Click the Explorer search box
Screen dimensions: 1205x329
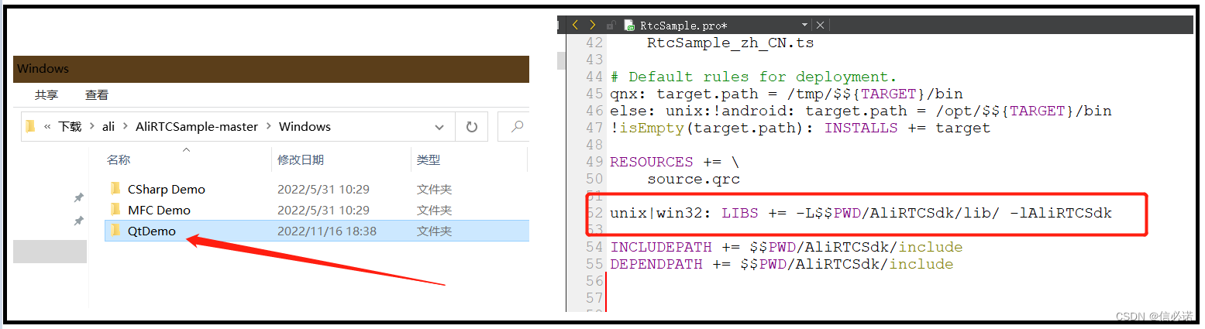[x=513, y=126]
